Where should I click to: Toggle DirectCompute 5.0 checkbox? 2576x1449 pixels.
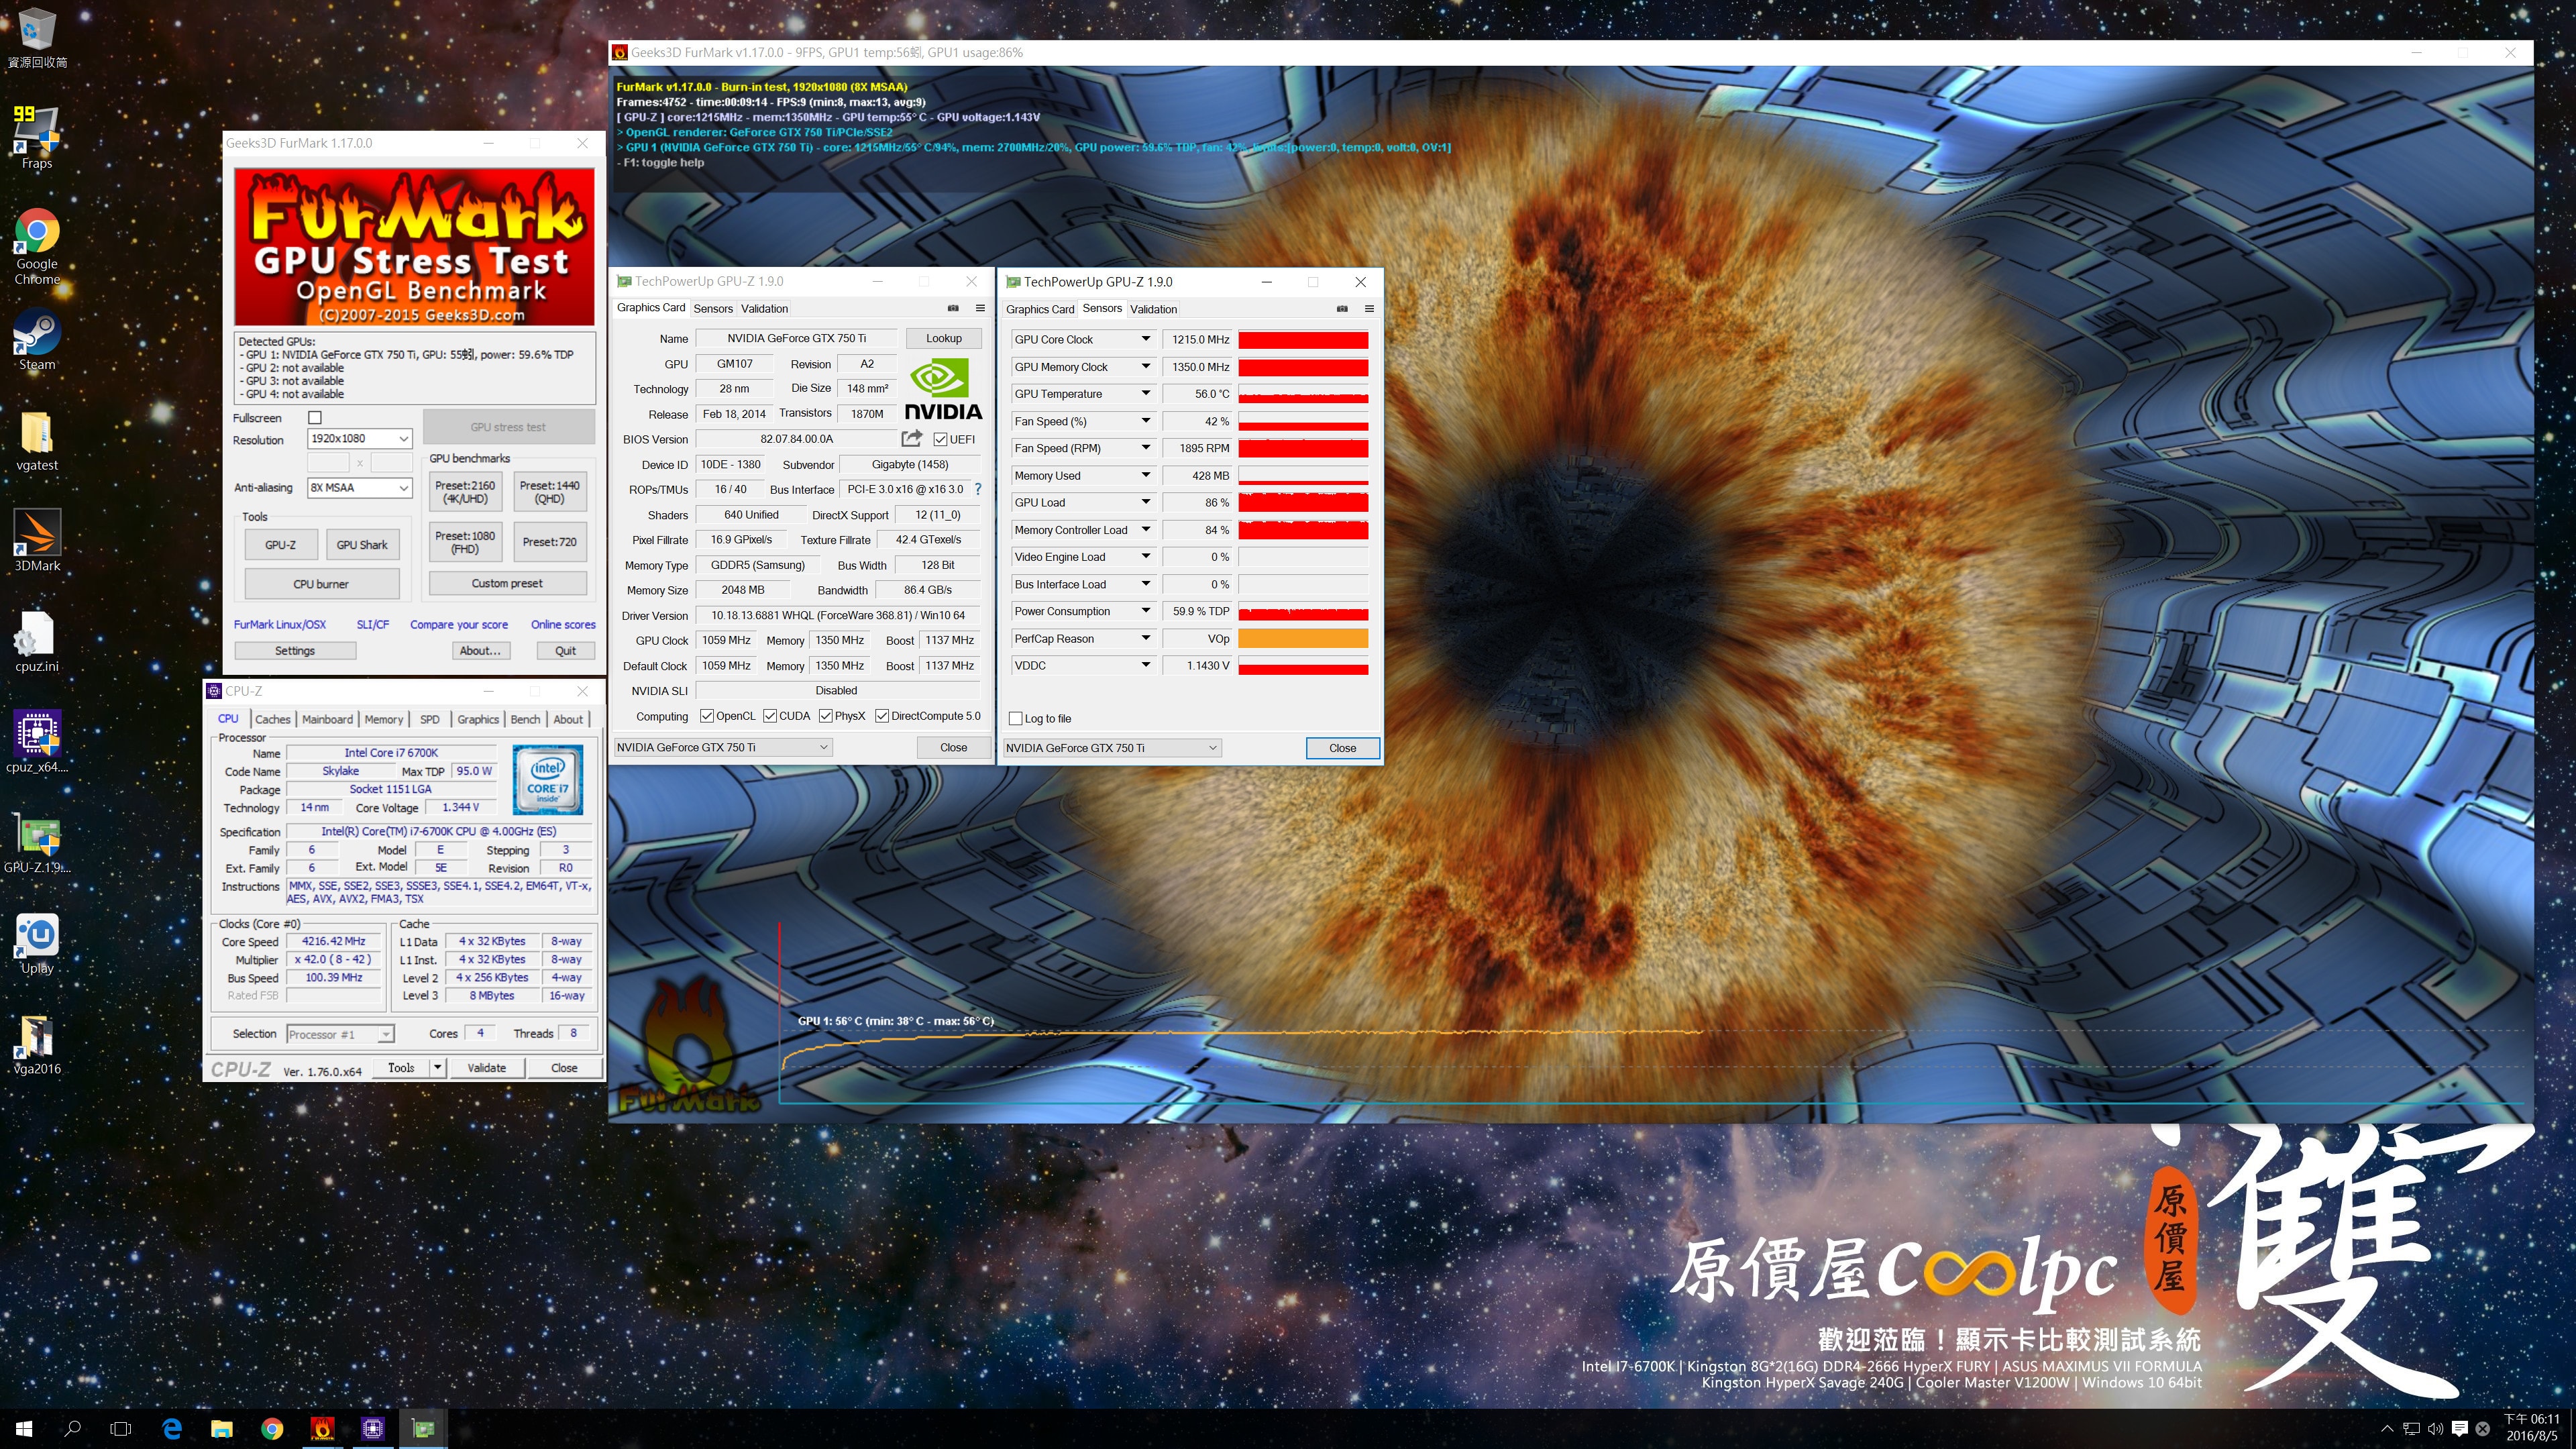(882, 716)
